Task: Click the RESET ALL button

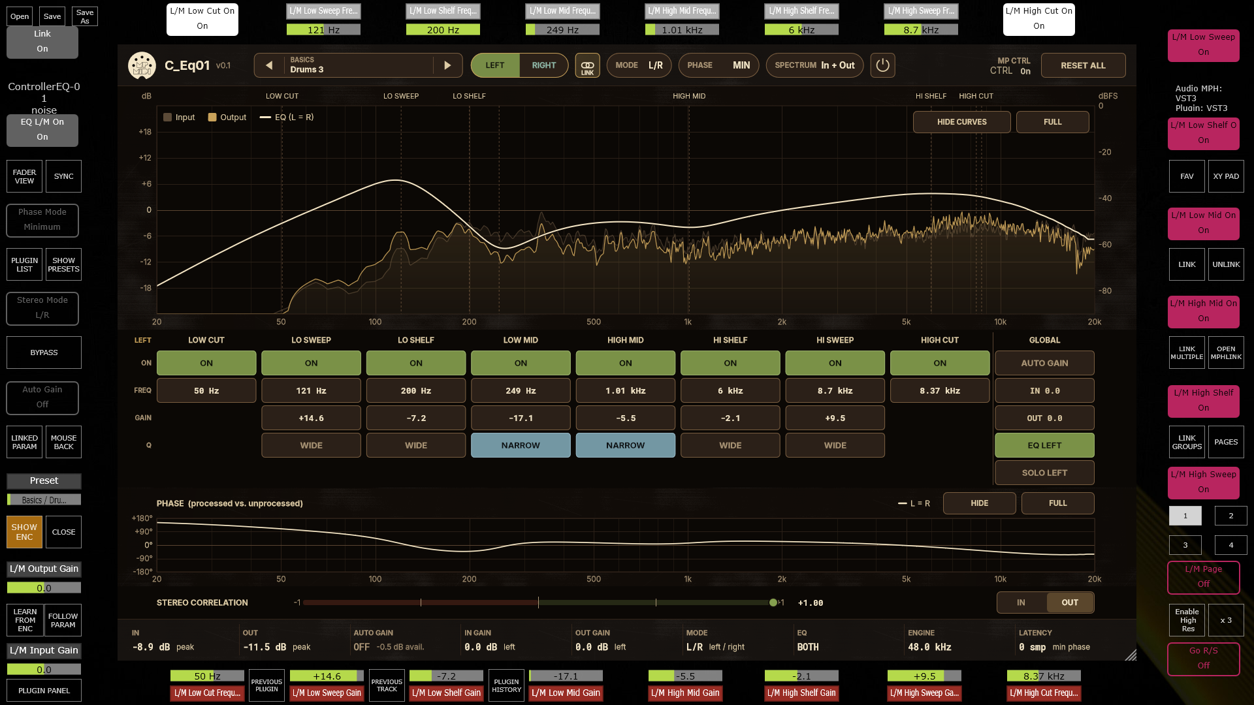Action: pos(1083,65)
